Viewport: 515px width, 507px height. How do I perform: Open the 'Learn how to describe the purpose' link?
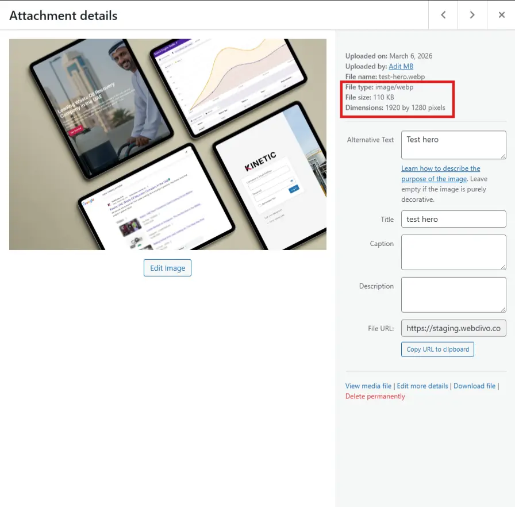point(441,173)
